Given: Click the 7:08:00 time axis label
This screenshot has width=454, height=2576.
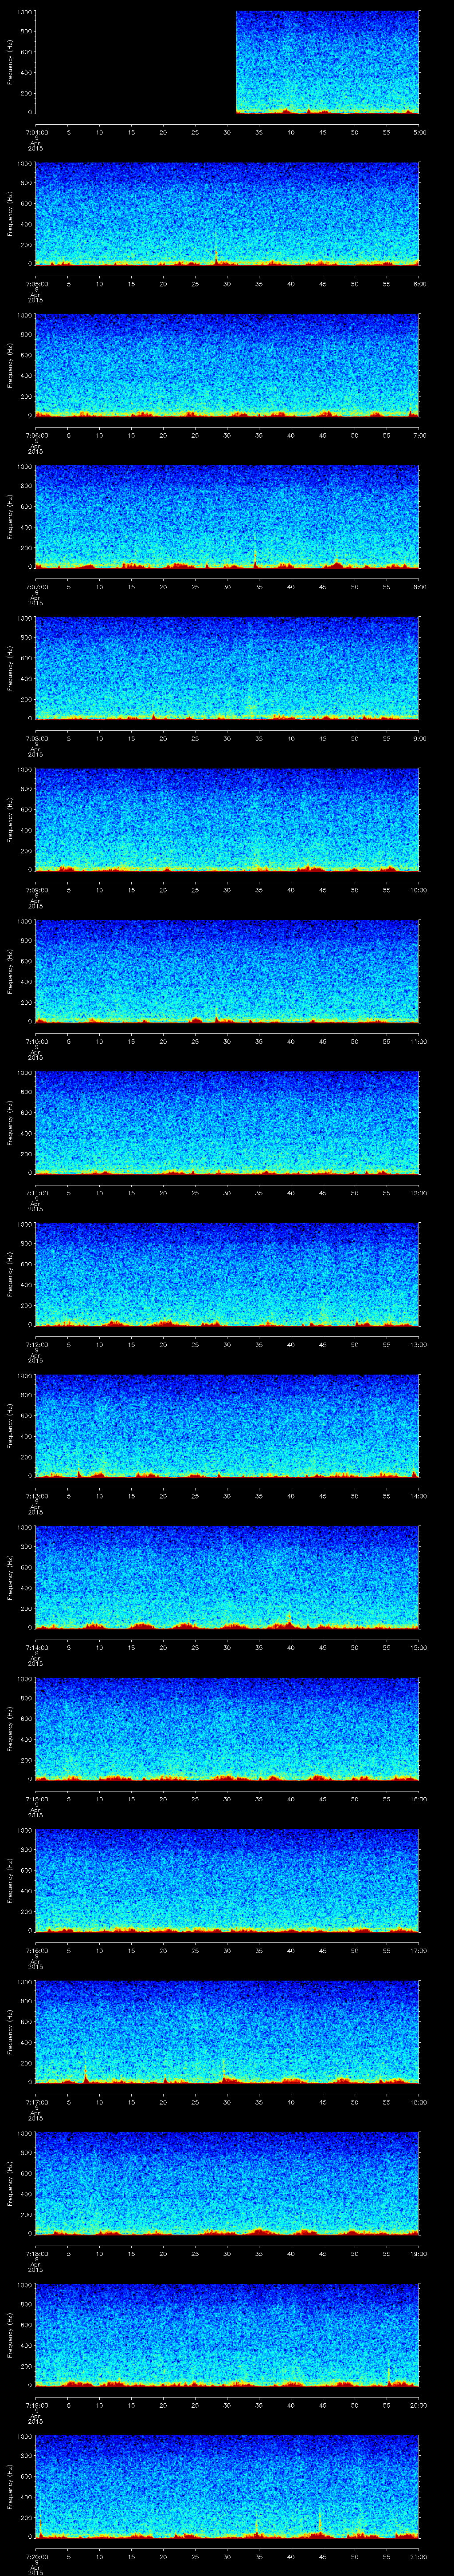Looking at the screenshot, I should [x=35, y=738].
